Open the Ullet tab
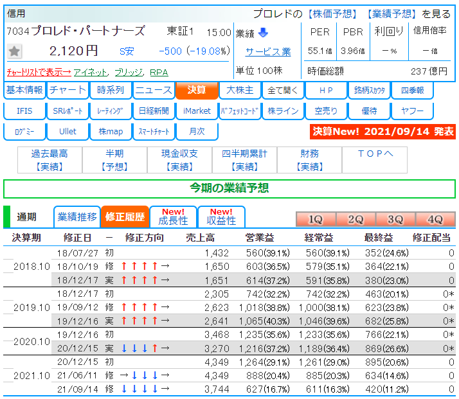This screenshot has width=459, height=399. point(67,132)
